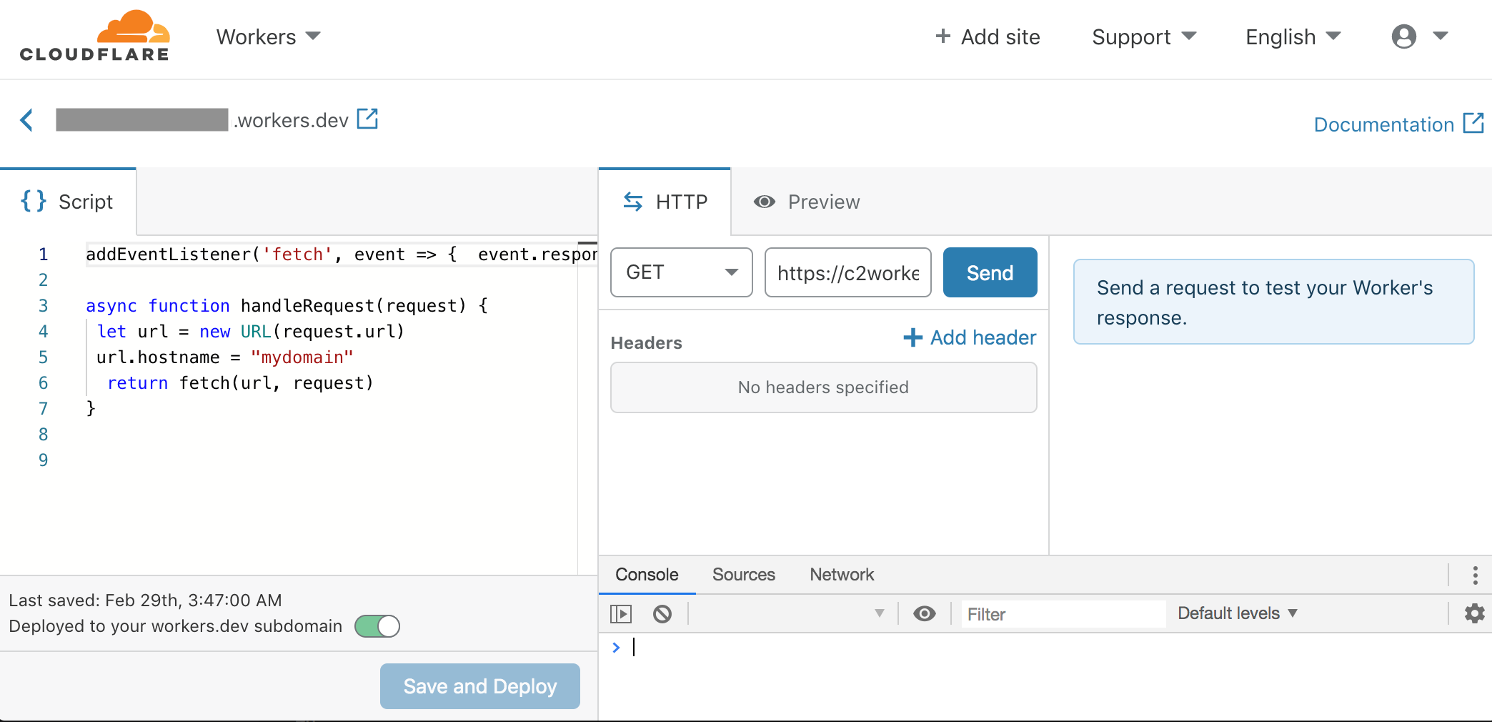Click the 'fetch' string in line 1
The image size is (1492, 722).
[x=297, y=254]
